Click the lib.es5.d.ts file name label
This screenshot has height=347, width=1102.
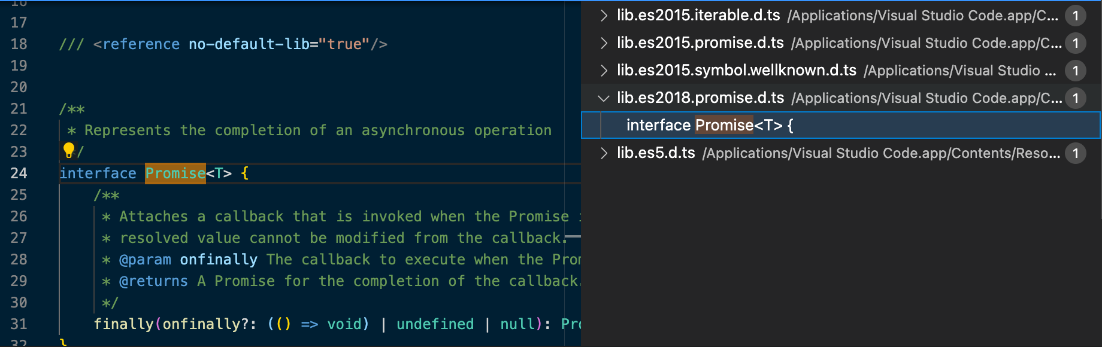[x=656, y=153]
